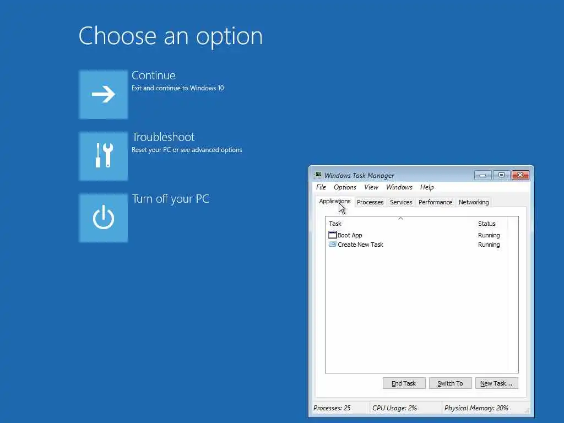Open the Windows menu

(x=399, y=187)
